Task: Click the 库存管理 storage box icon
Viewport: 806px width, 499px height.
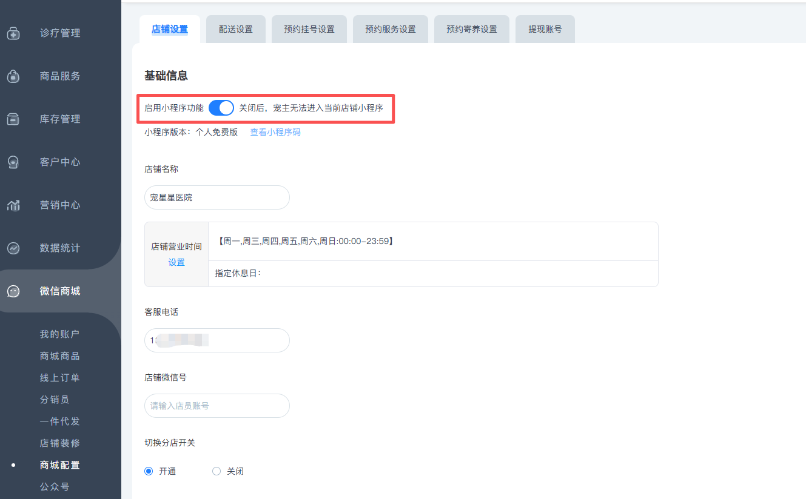Action: click(x=13, y=119)
